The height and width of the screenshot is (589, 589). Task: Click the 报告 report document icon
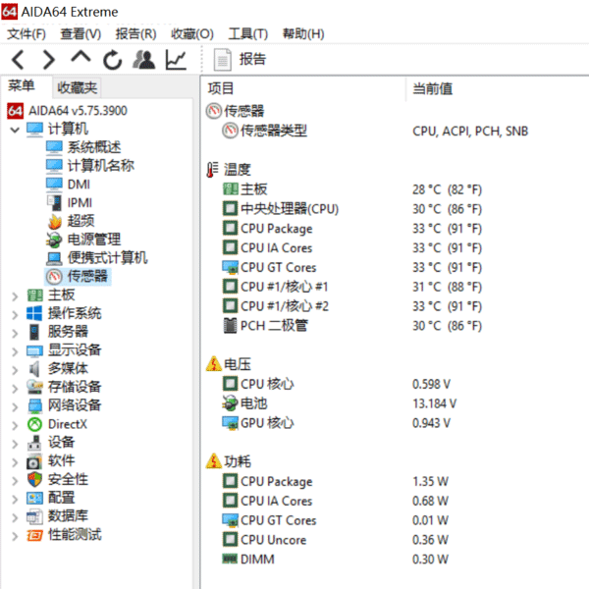pos(223,60)
